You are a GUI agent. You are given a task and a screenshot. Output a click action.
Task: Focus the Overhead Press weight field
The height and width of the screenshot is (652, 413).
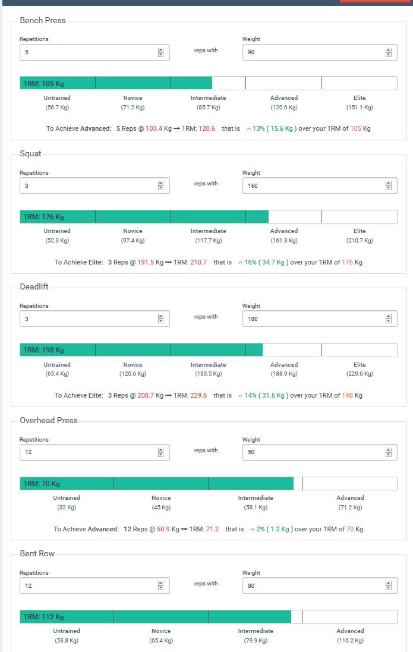click(312, 452)
